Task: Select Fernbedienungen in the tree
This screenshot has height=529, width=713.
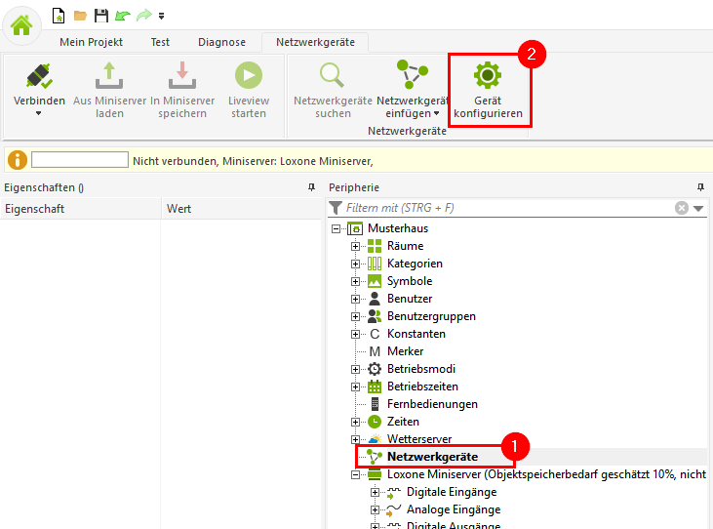Action: tap(431, 404)
